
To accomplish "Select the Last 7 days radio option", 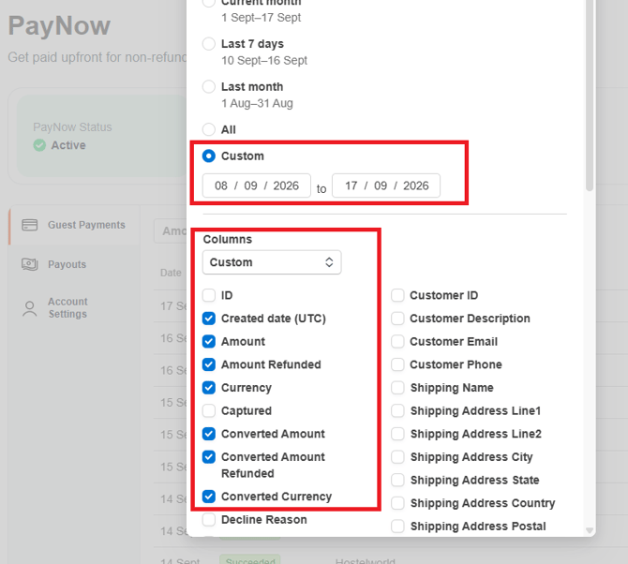I will click(x=209, y=44).
